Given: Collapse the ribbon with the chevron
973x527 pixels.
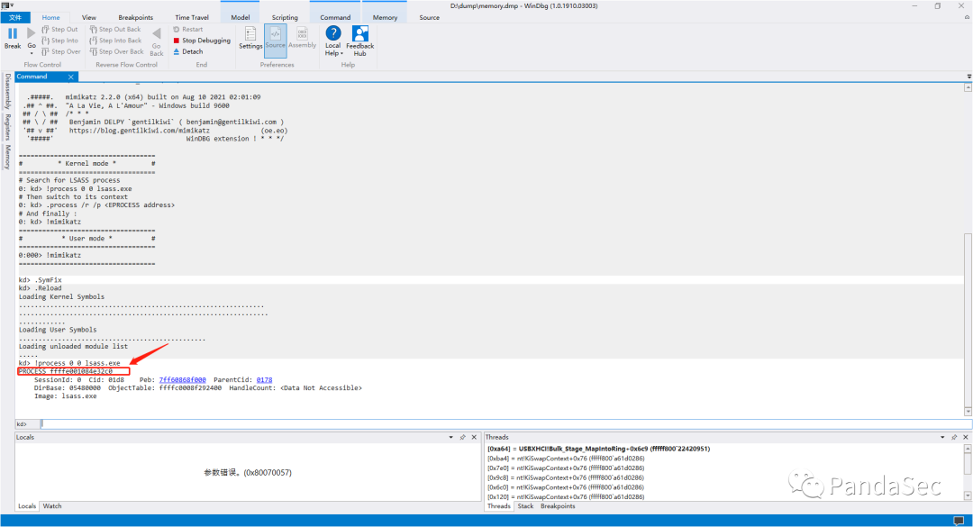Looking at the screenshot, I should 967,17.
